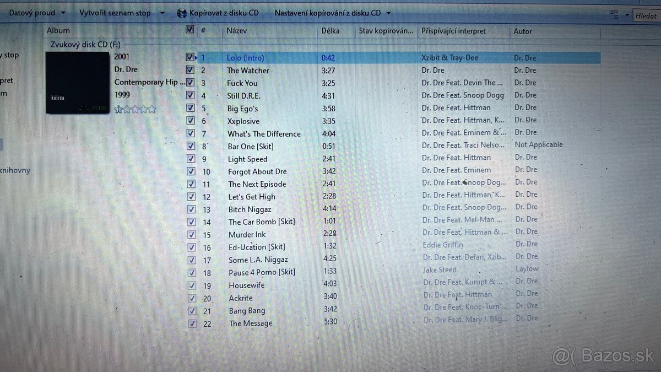Click the Dr. Dre album art thumbnail
This screenshot has height=372, width=661.
click(77, 83)
